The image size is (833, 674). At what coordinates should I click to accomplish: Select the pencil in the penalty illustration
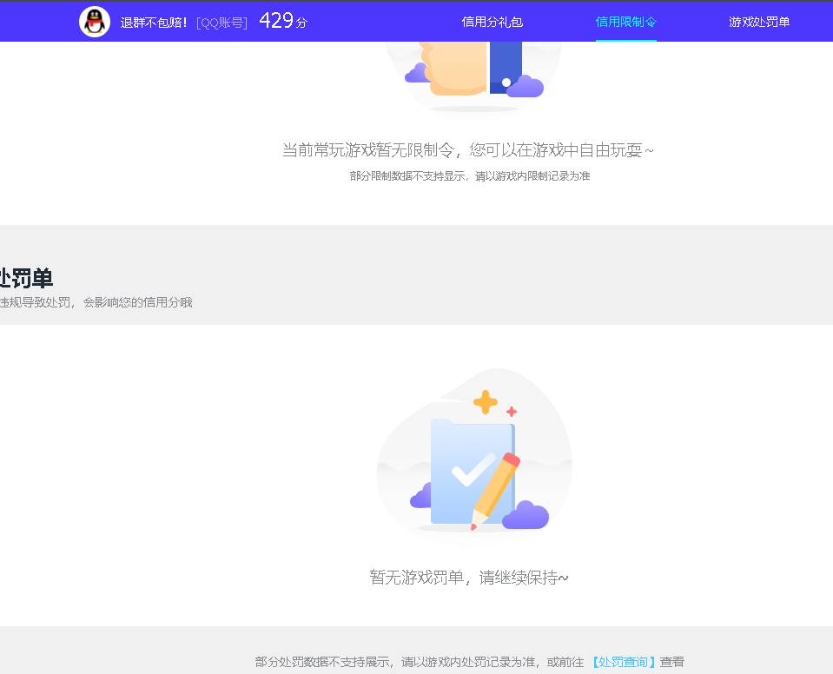495,486
